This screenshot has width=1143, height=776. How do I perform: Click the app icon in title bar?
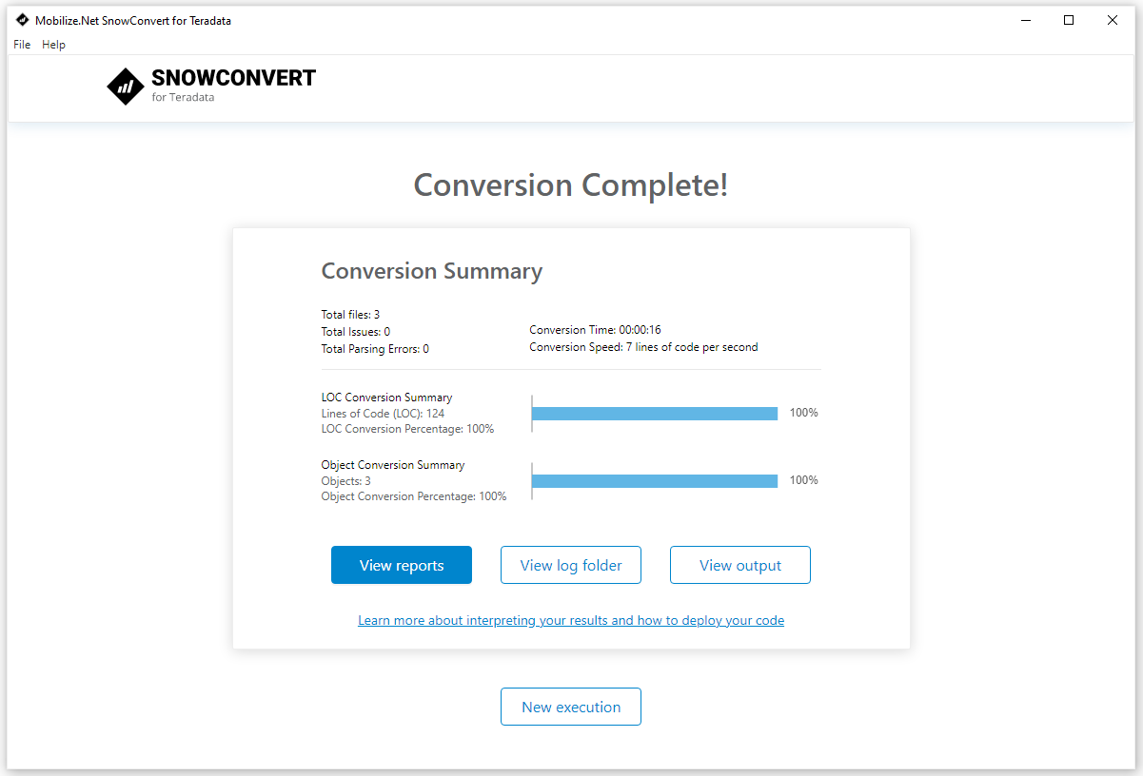point(22,20)
